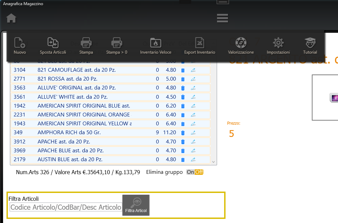The image size is (338, 223).
Task: Go to the Home screen icon
Action: [x=11, y=18]
